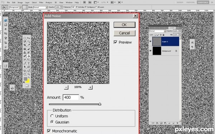This screenshot has height=134, width=215.
Task: Select the Gaussian distribution option
Action: (52, 122)
